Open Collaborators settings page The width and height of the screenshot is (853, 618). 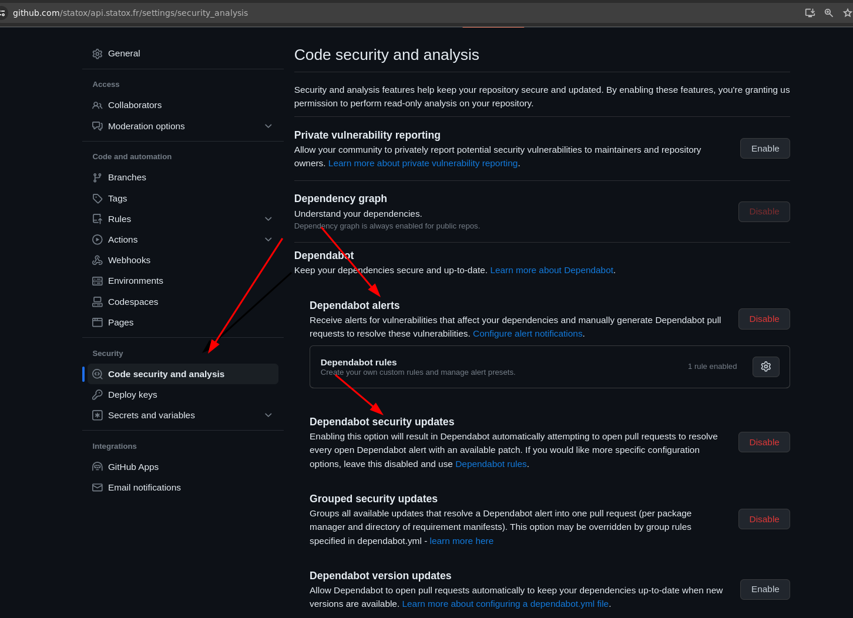click(135, 105)
